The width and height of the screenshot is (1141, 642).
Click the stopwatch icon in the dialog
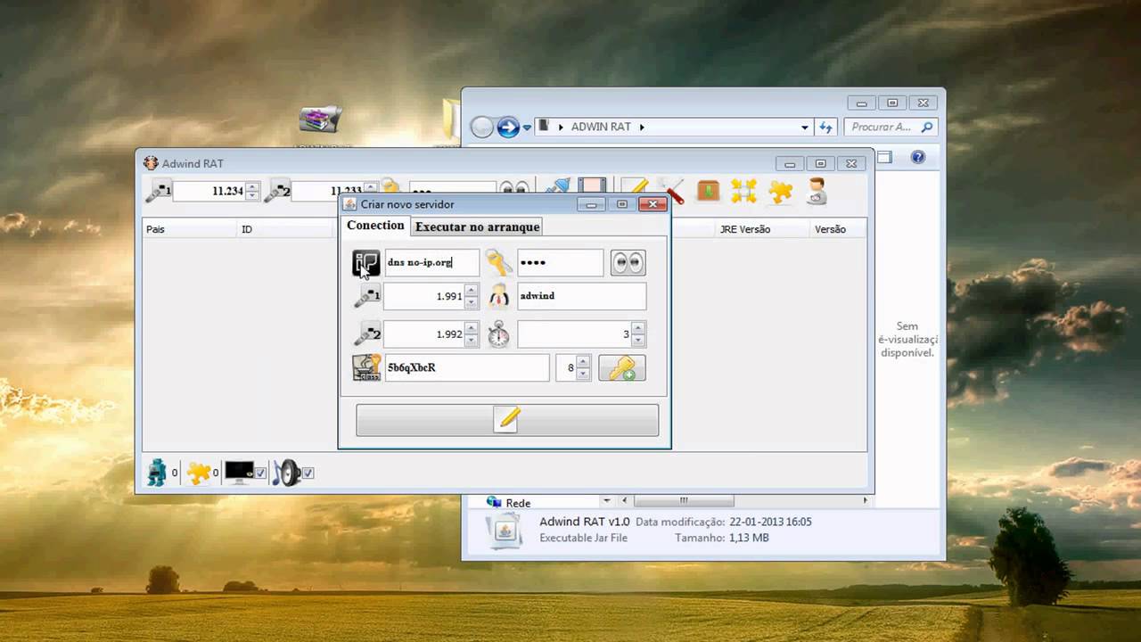click(498, 334)
